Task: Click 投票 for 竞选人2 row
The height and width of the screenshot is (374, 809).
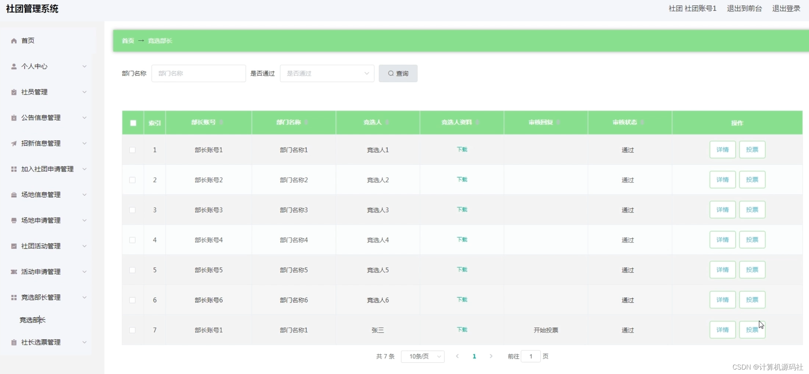Action: [752, 180]
